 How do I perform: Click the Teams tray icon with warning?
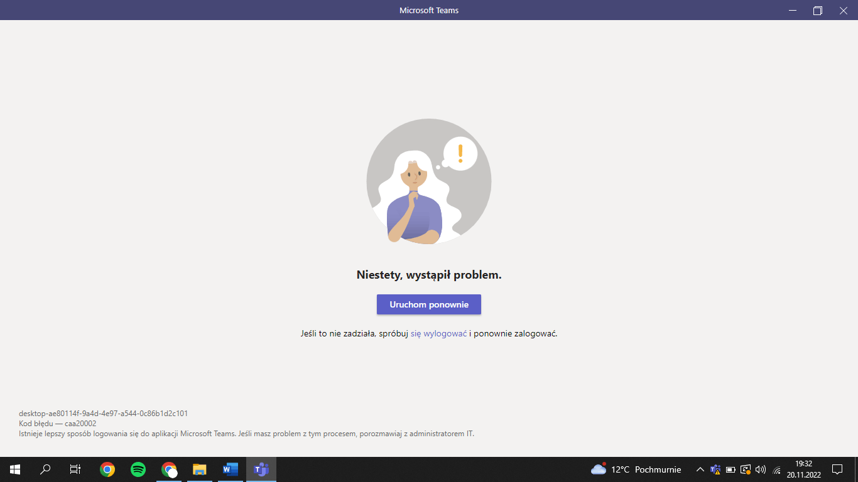pyautogui.click(x=715, y=469)
